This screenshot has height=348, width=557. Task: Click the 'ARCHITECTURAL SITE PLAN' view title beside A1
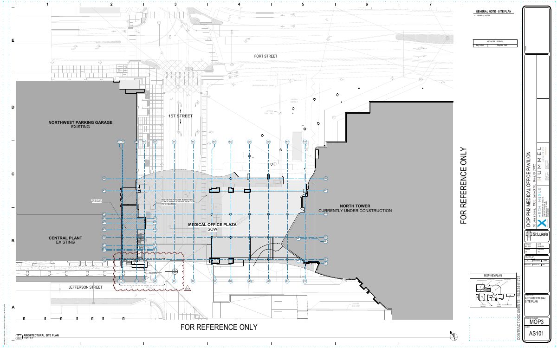coord(41,335)
